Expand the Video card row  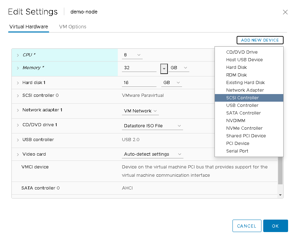[18, 155]
